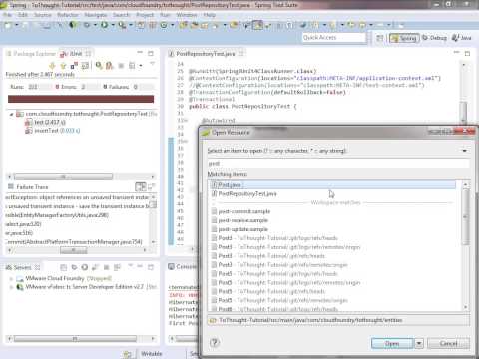
Task: Click the Servers start server icon
Action: [85, 267]
